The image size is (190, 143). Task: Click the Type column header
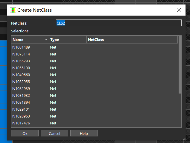click(x=68, y=40)
